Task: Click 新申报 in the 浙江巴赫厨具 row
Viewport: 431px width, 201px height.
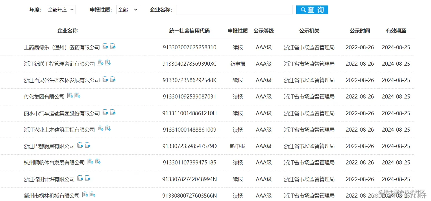Action: (x=238, y=146)
